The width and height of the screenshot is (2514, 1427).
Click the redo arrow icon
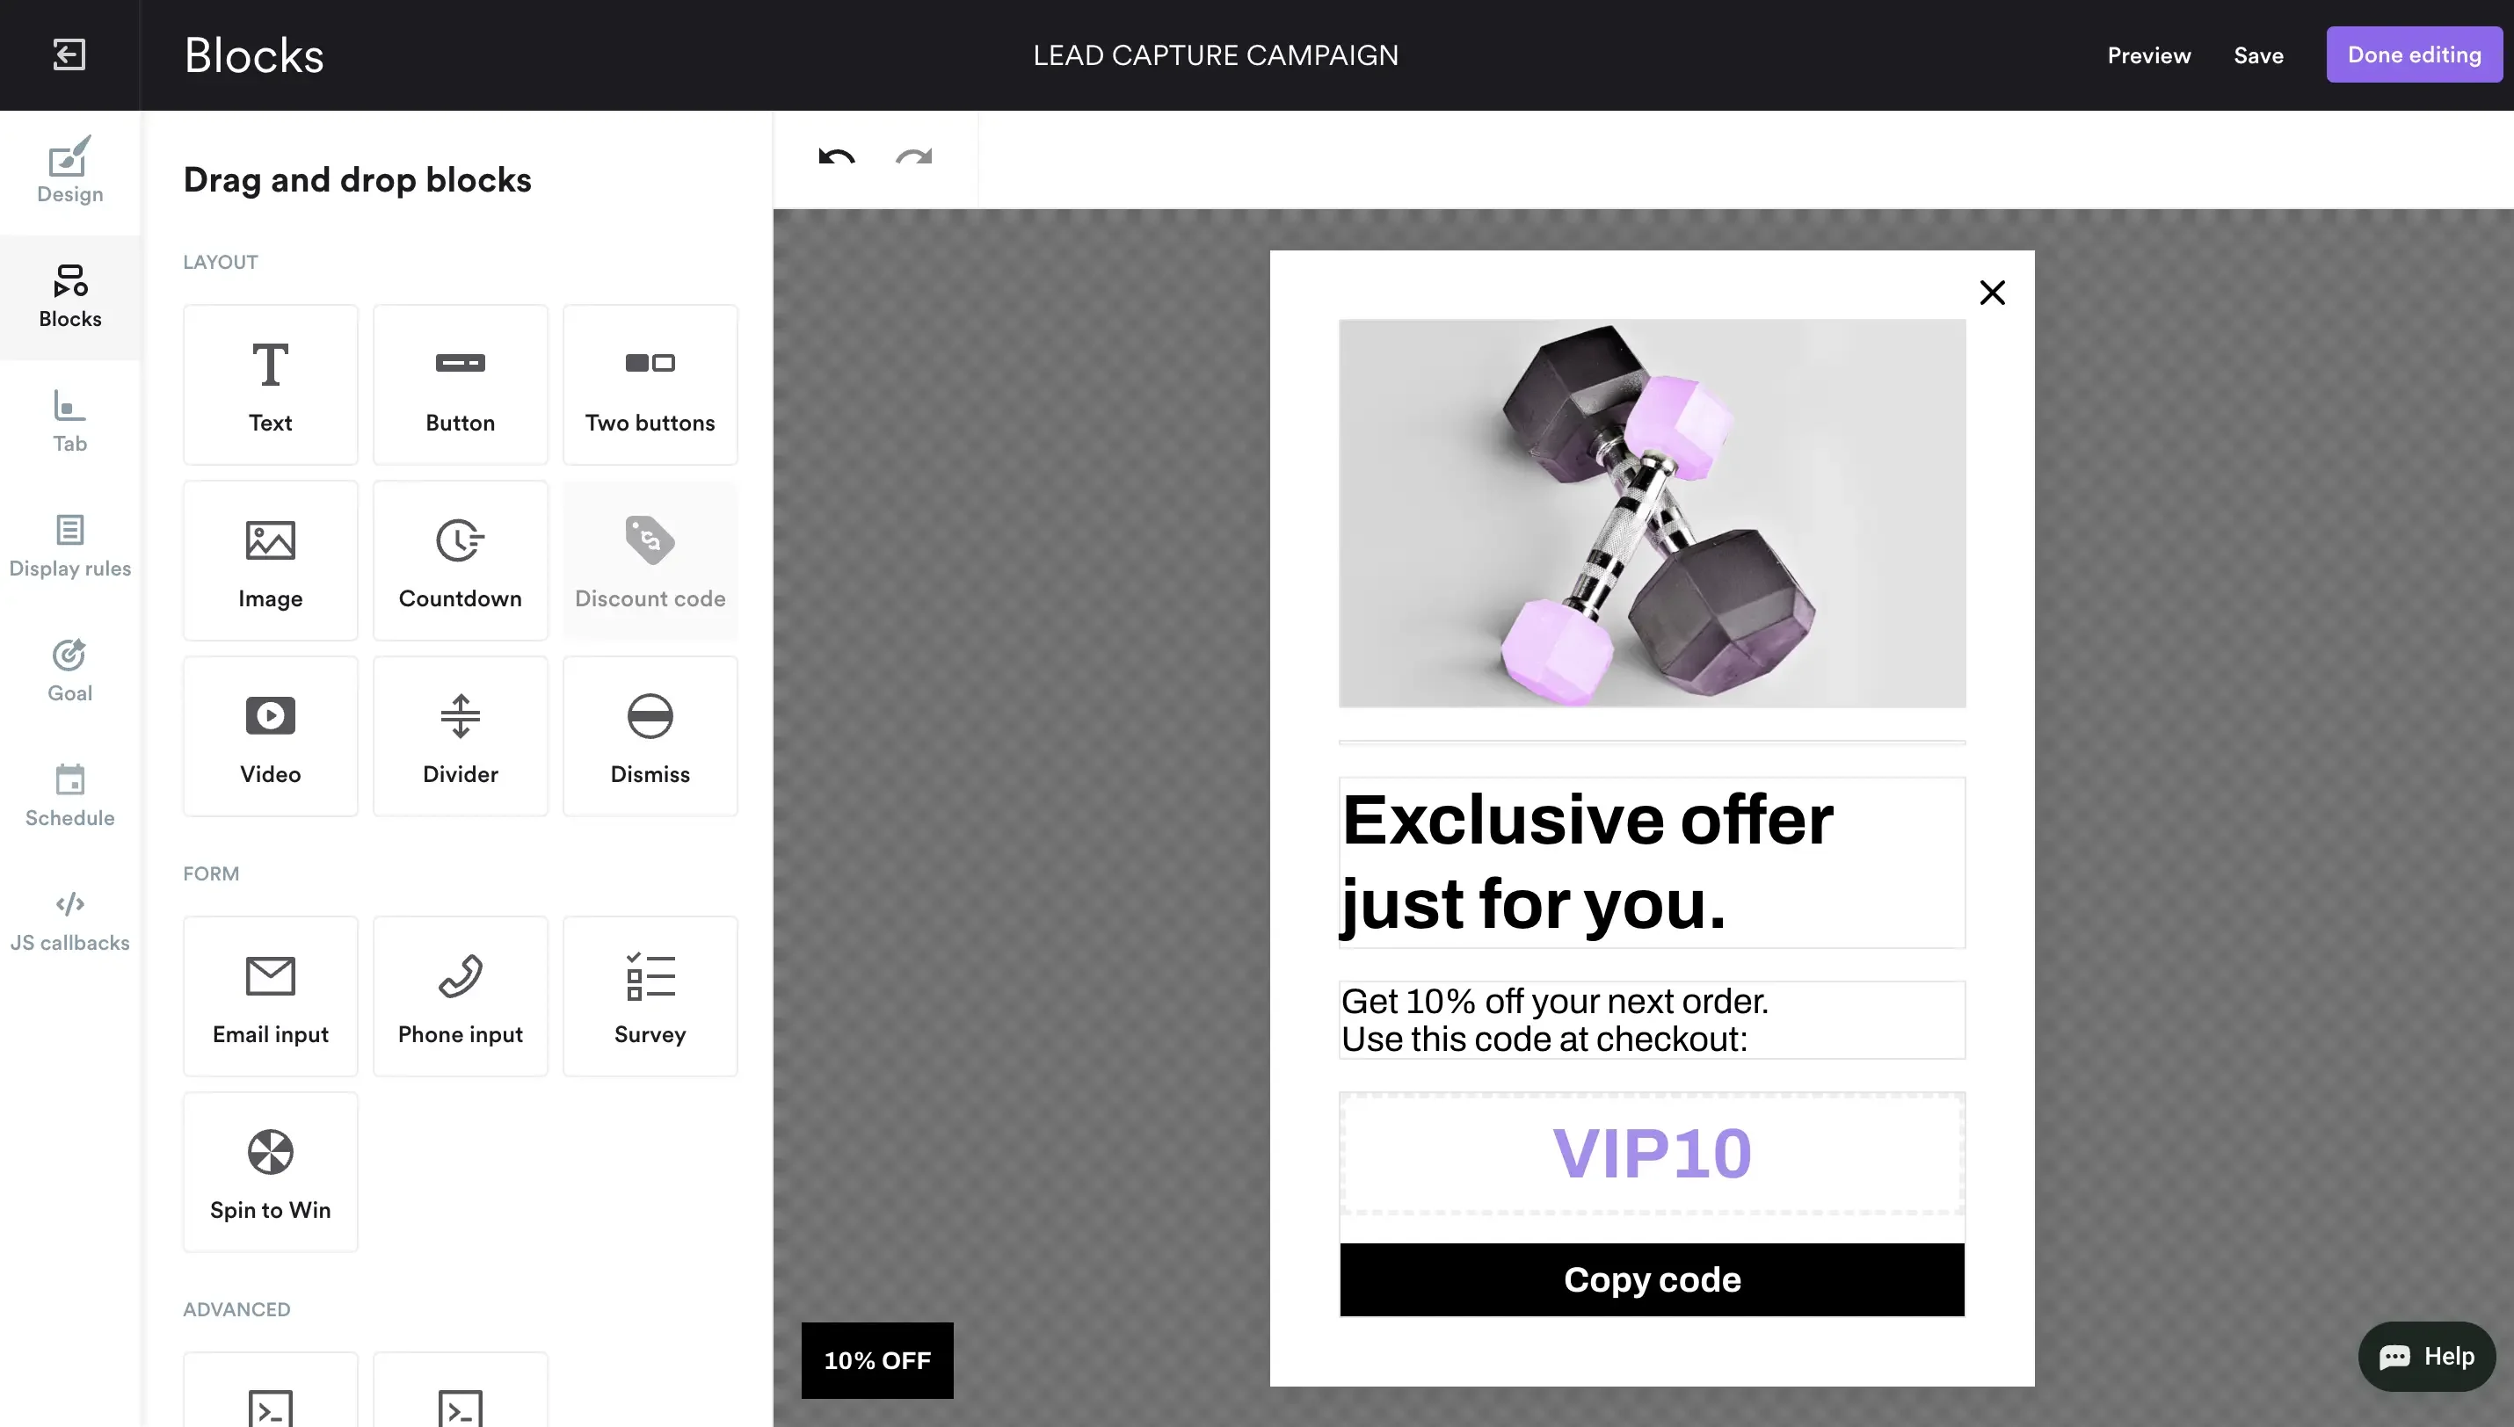coord(913,156)
